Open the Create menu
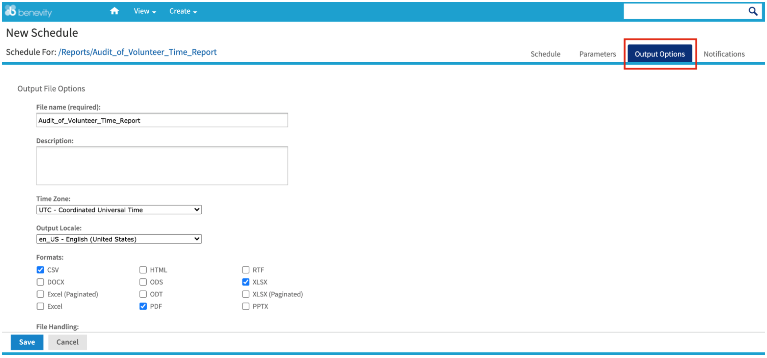Screen dimensions: 767x358 point(183,11)
